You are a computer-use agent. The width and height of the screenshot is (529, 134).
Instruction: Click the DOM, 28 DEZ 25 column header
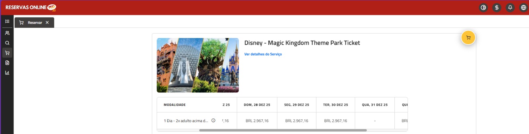point(257,105)
